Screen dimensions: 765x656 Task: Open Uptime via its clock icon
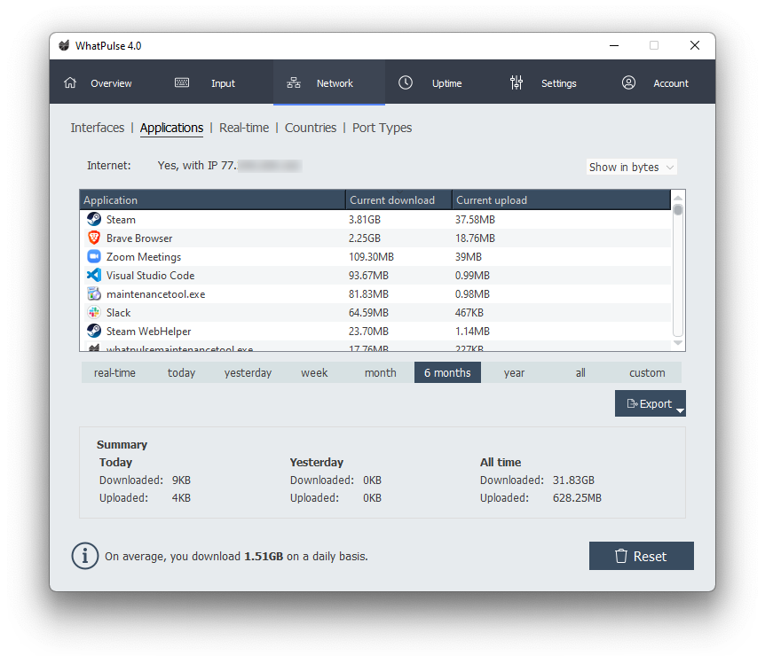click(405, 82)
